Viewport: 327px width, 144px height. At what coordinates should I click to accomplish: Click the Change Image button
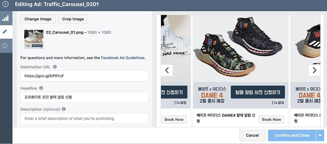point(38,19)
